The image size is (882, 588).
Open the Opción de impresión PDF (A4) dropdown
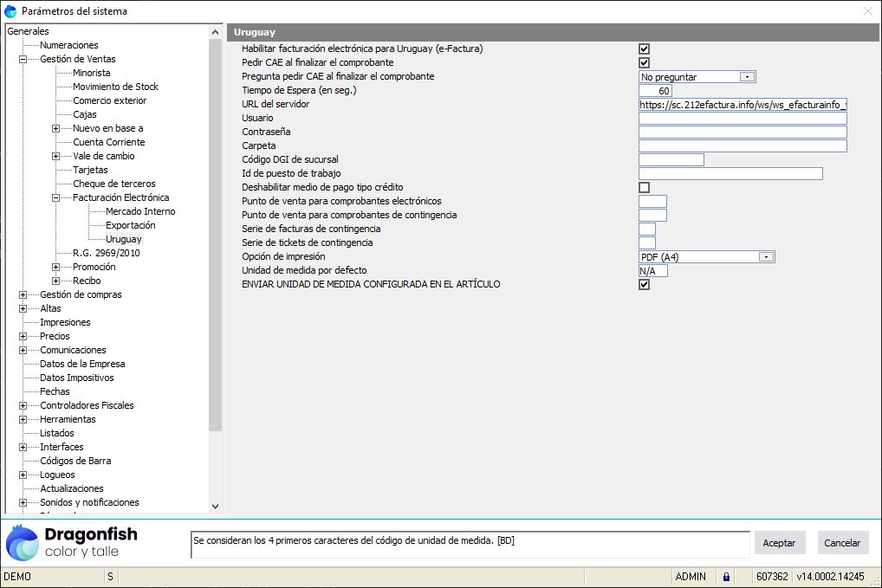click(x=766, y=257)
